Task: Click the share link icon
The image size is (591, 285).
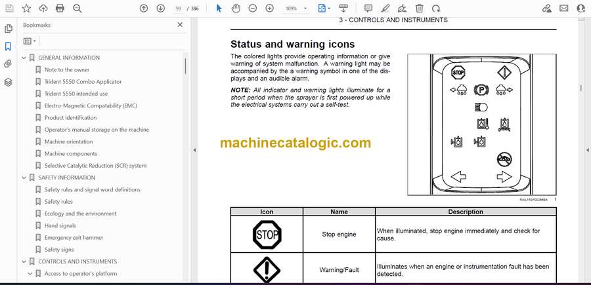Action: [546, 9]
